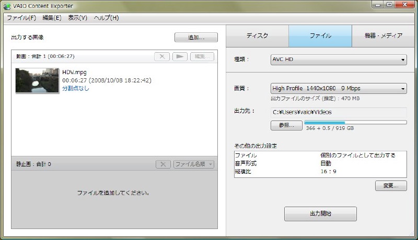Click the ファイル row in other output settings
Screen dimensions: 418x240
click(x=320, y=155)
